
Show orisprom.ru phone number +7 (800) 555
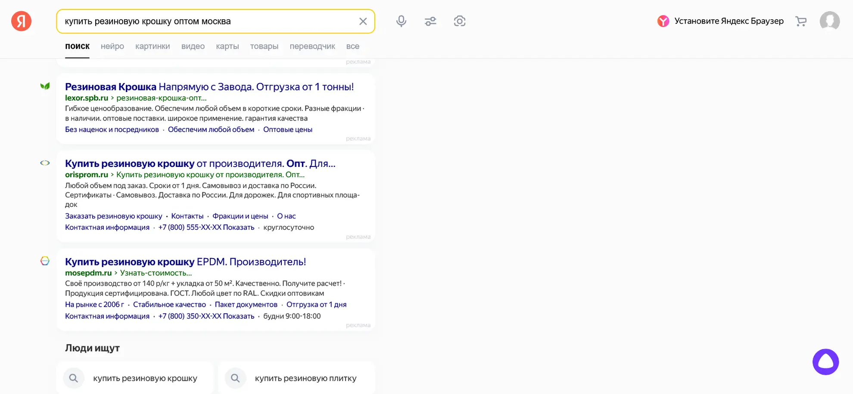(x=206, y=228)
